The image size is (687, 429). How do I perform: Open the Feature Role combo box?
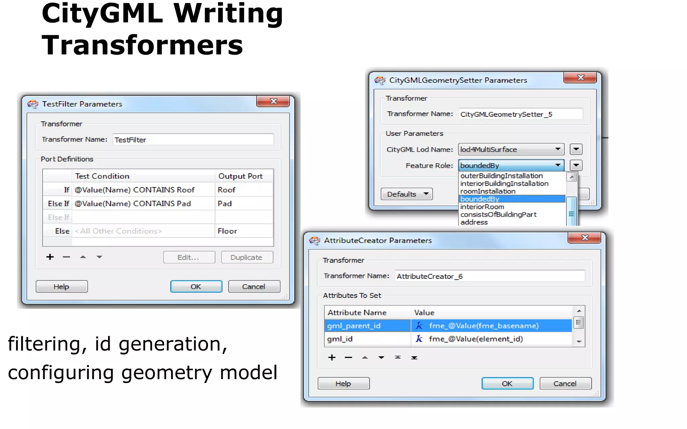(x=511, y=166)
